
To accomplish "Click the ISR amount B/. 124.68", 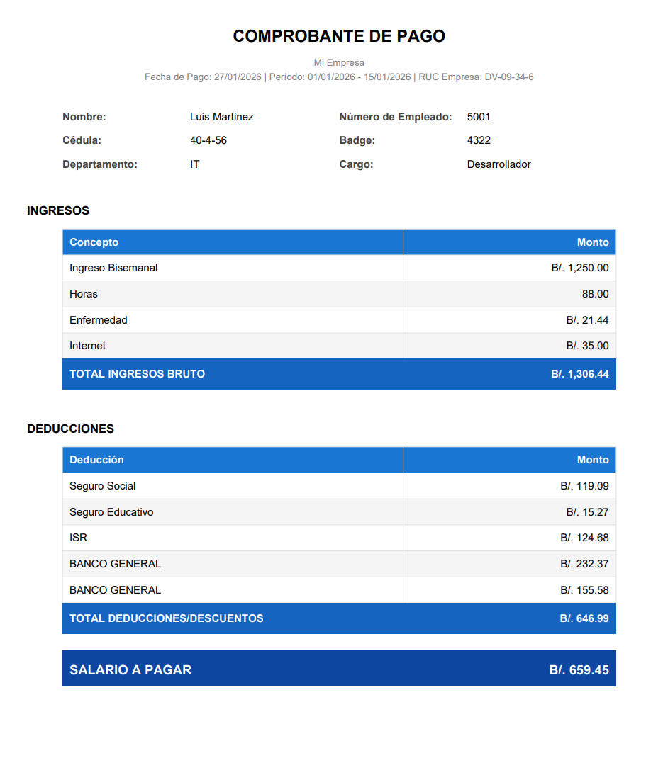I will (x=584, y=538).
